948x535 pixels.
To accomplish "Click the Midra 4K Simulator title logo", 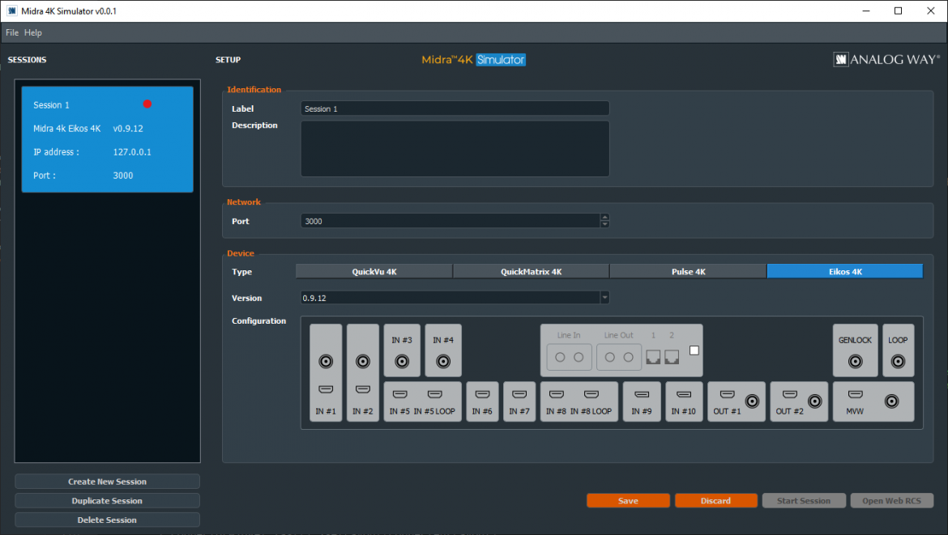I will (x=473, y=60).
